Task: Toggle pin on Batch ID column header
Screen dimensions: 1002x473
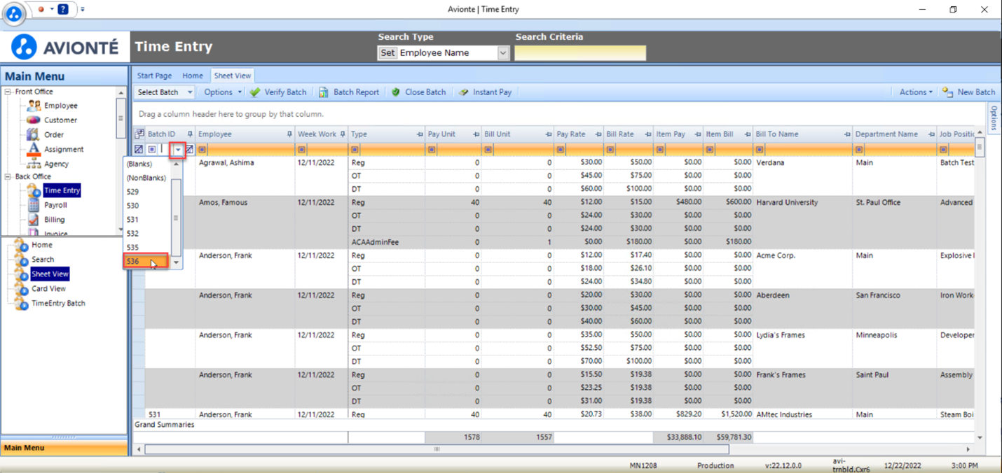Action: click(190, 134)
